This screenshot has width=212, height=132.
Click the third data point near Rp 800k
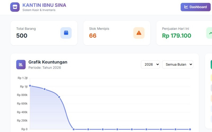click(x=59, y=97)
